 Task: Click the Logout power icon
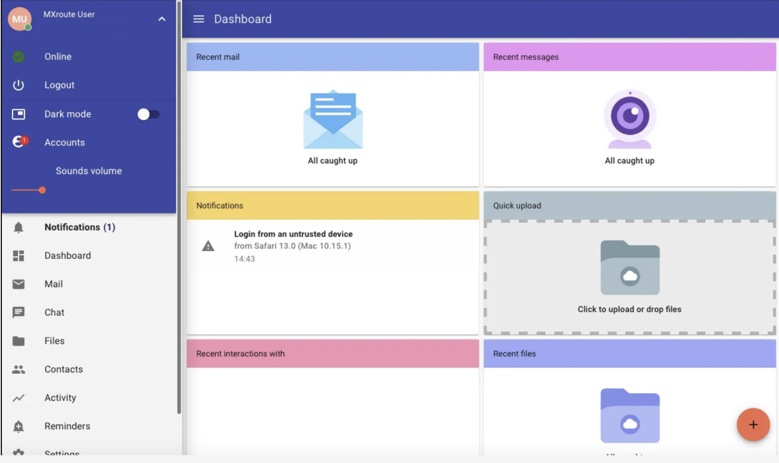(x=18, y=85)
